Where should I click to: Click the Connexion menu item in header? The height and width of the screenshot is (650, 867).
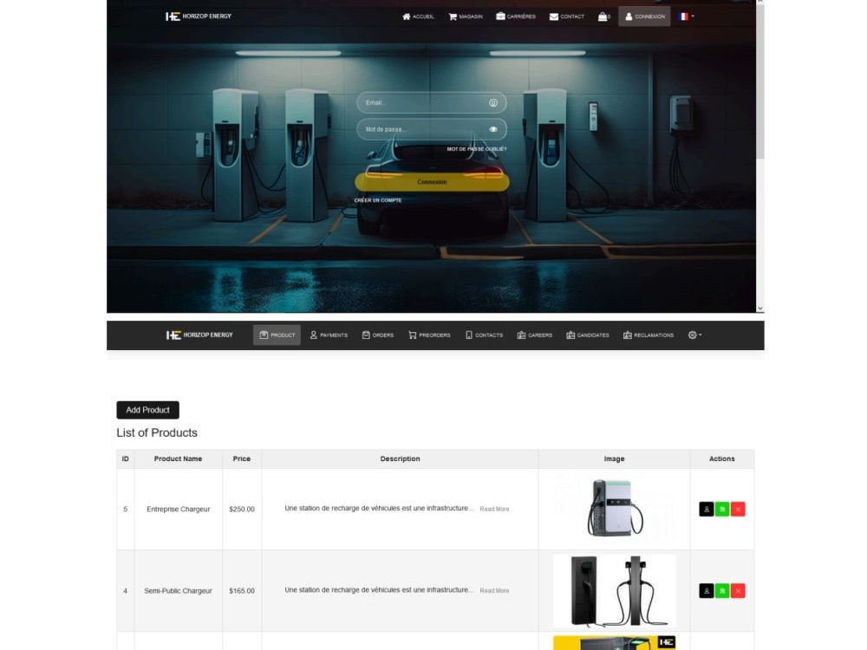tap(644, 16)
